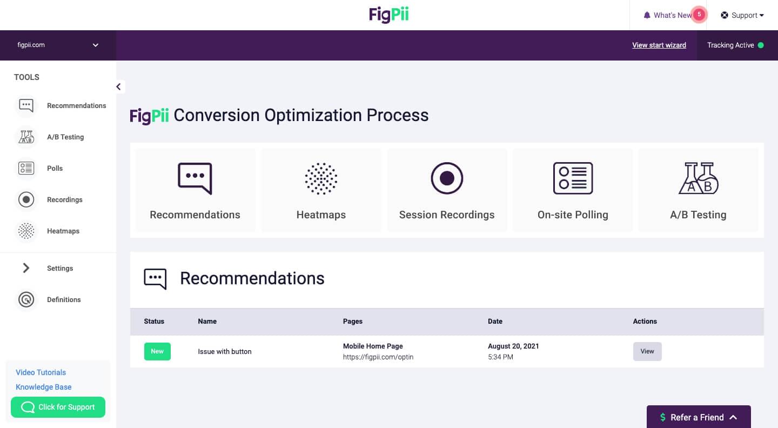Select the Polls icon in sidebar
The image size is (778, 428).
coord(26,169)
